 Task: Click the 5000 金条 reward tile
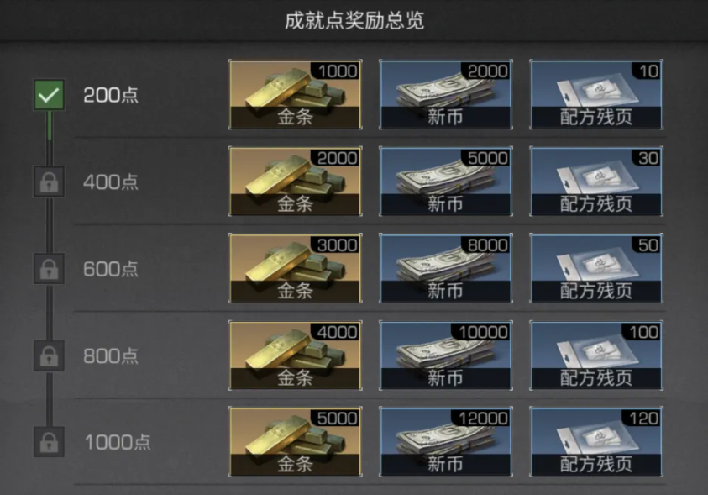coord(295,442)
